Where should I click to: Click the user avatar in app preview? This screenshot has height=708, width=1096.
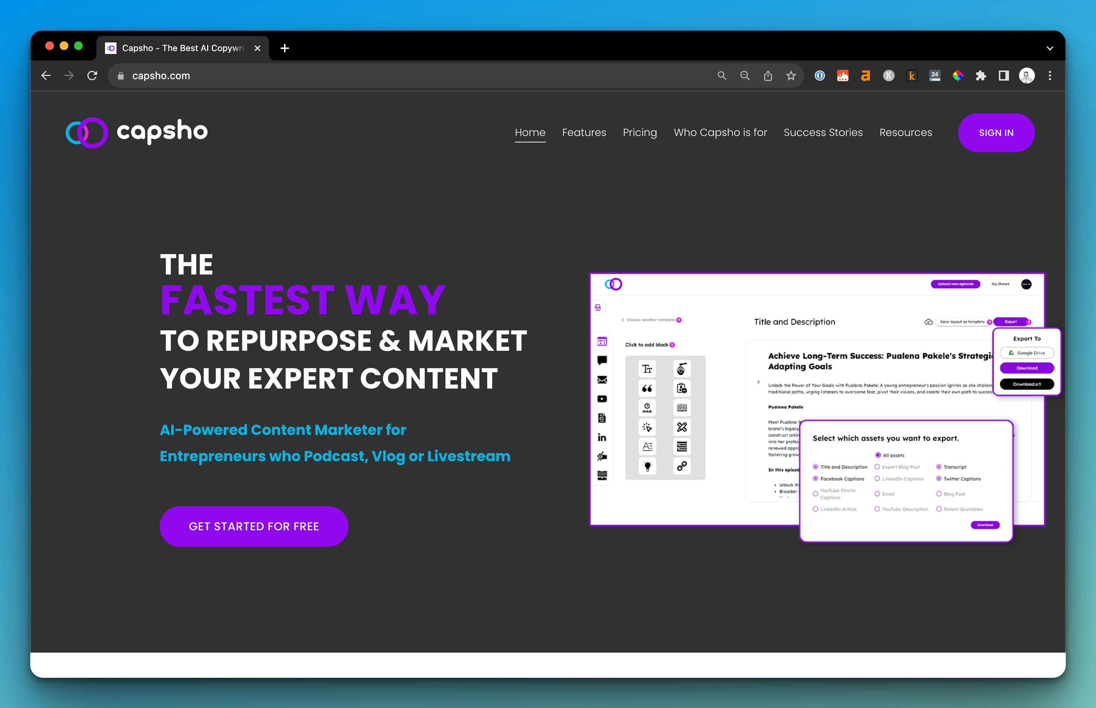(x=1026, y=284)
